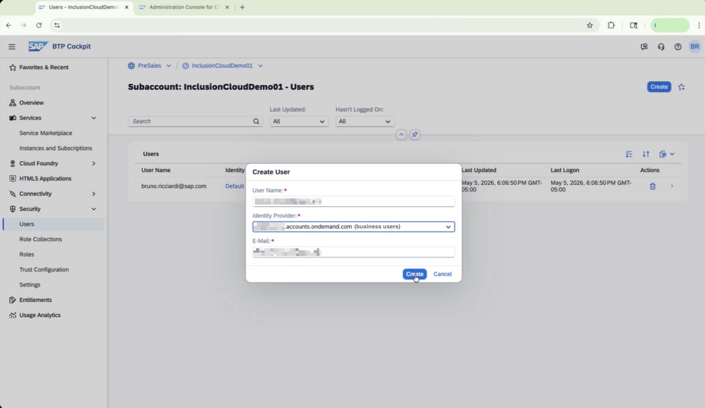Click the Last Logon column header
Viewport: 705px width, 408px height.
(x=565, y=171)
